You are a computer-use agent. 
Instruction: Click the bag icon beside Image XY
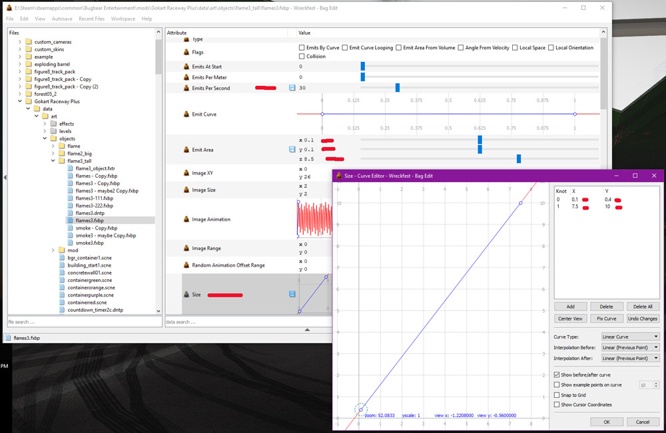186,173
